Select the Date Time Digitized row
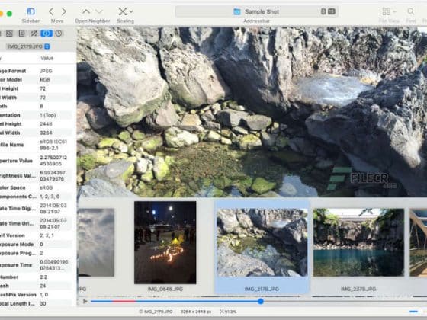Viewport: 427px width, 320px height. [35, 209]
